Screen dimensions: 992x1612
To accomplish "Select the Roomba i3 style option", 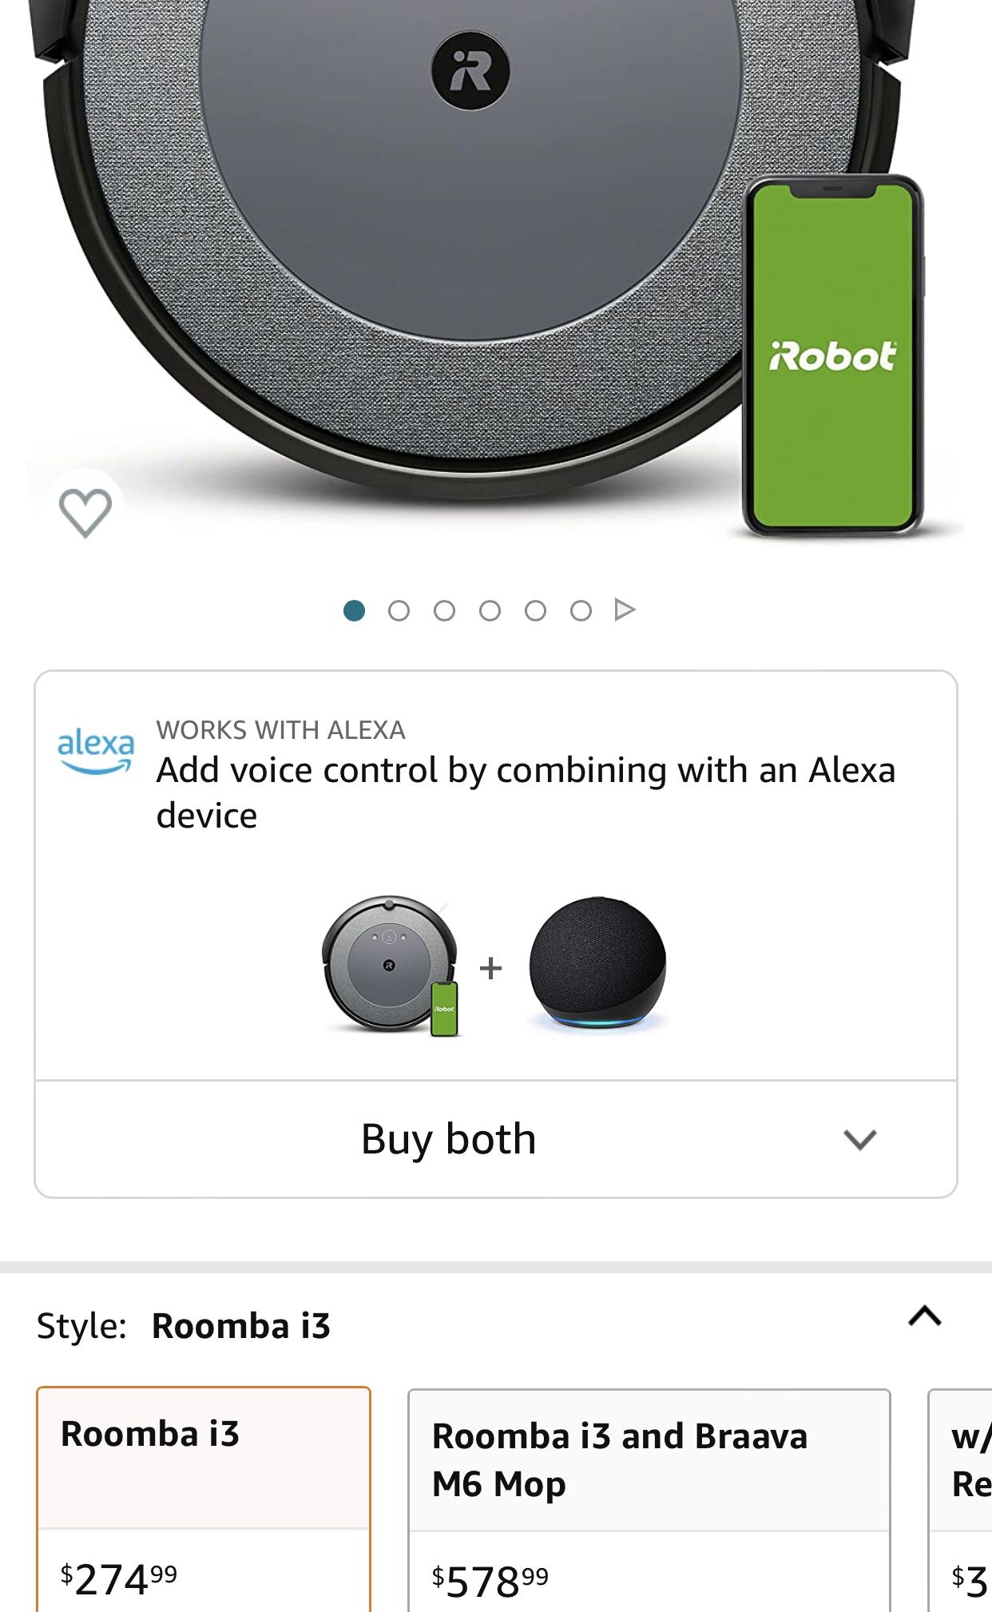I will point(204,1499).
